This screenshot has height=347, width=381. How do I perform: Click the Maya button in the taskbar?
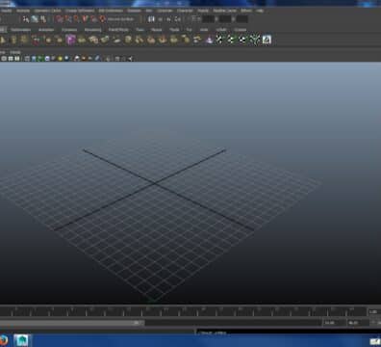coord(21,340)
